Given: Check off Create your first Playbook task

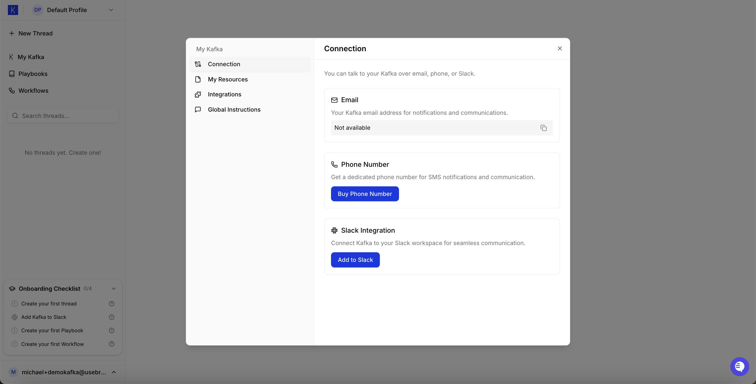Looking at the screenshot, I should pyautogui.click(x=15, y=330).
